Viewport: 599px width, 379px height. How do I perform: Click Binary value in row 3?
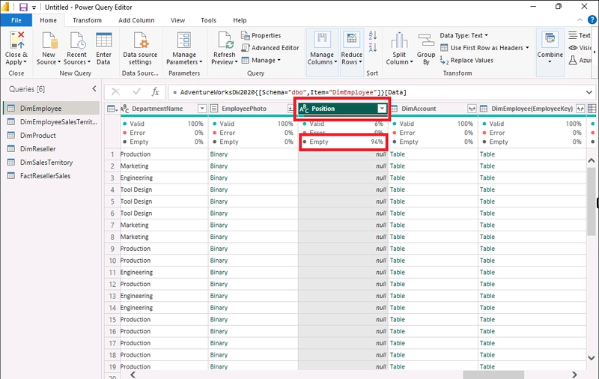point(219,178)
